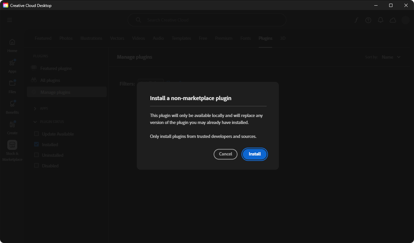Open the fonts 'f' icon
Image resolution: width=414 pixels, height=243 pixels.
tap(356, 20)
